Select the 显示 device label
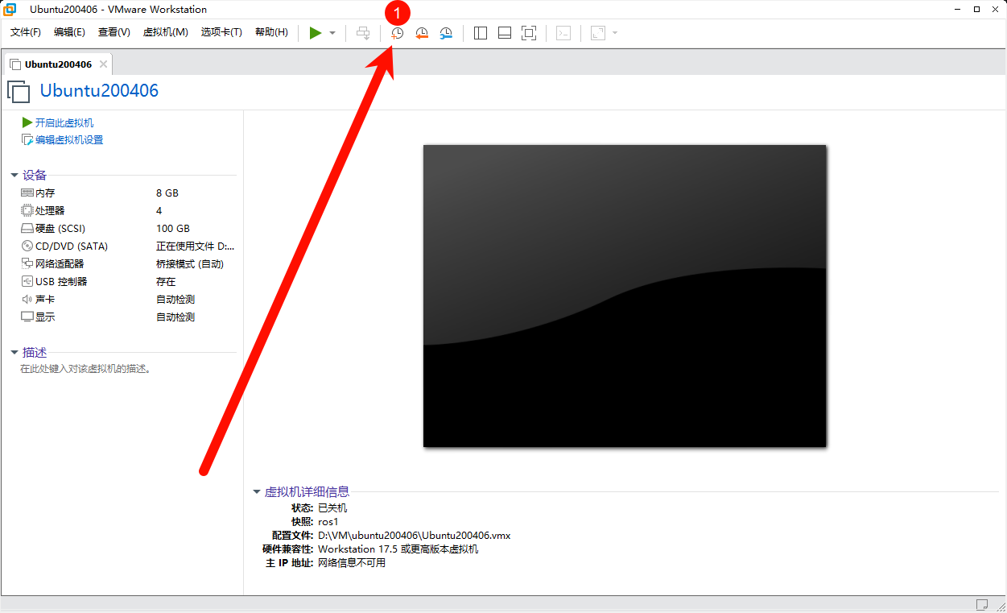 (x=45, y=317)
